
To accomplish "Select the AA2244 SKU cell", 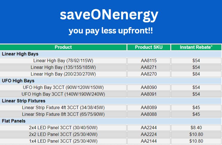I will (149, 128).
